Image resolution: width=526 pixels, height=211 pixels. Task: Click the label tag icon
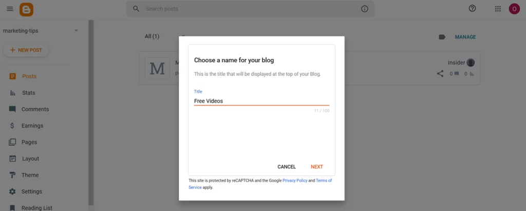click(442, 37)
